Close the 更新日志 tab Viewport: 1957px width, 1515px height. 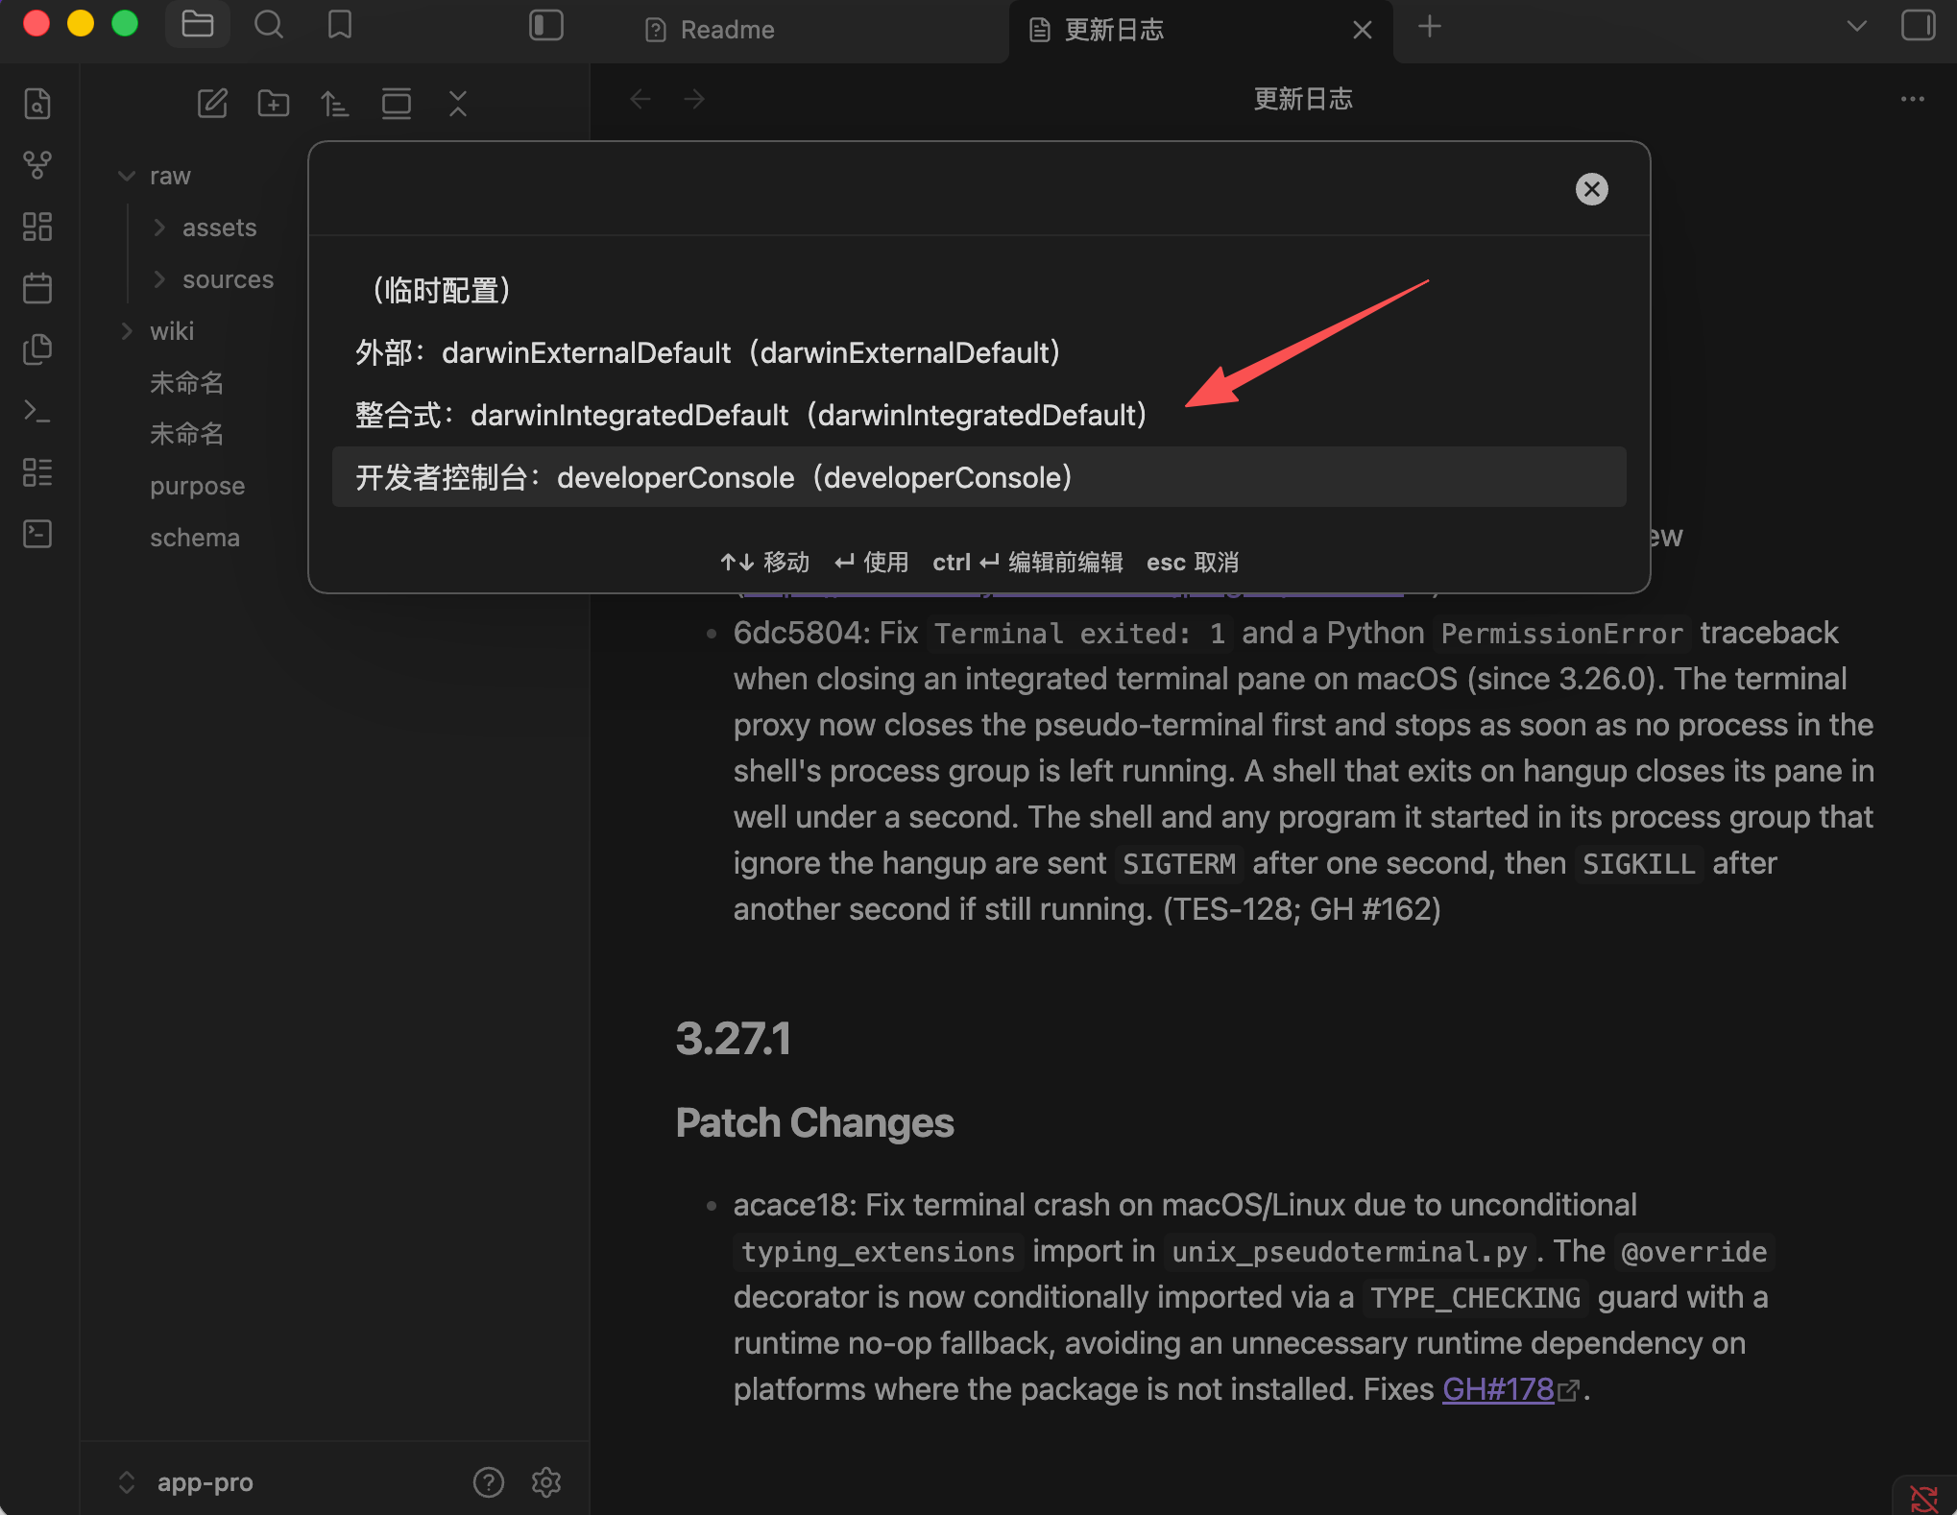[x=1362, y=30]
